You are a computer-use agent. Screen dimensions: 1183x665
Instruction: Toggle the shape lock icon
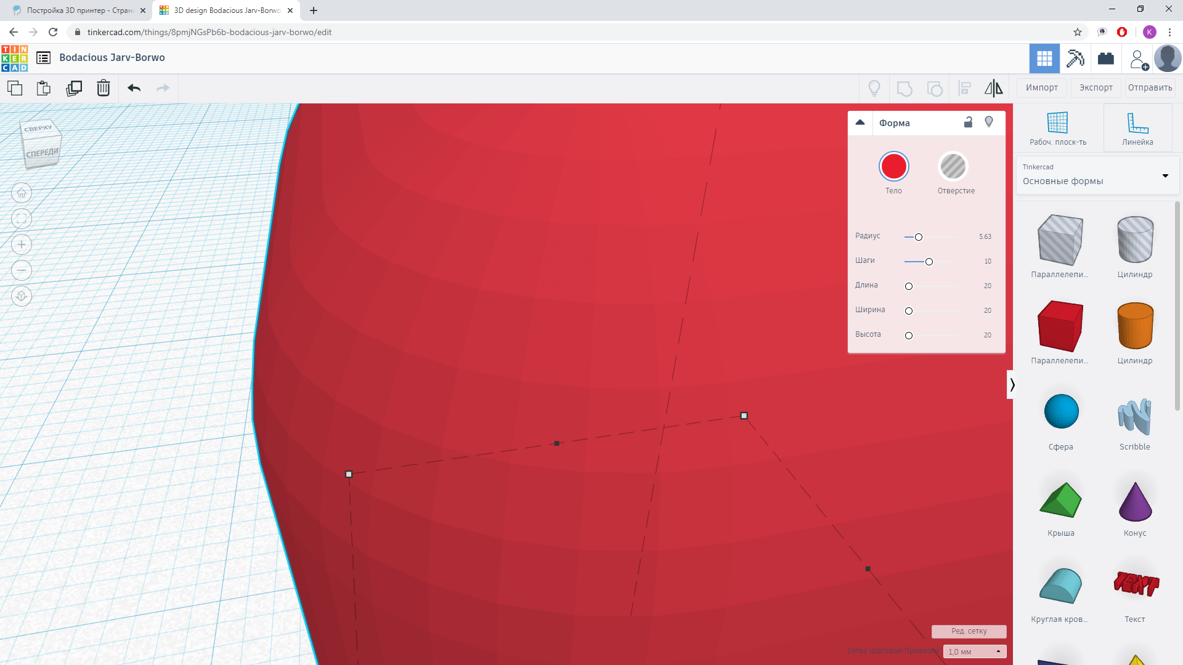coord(968,122)
